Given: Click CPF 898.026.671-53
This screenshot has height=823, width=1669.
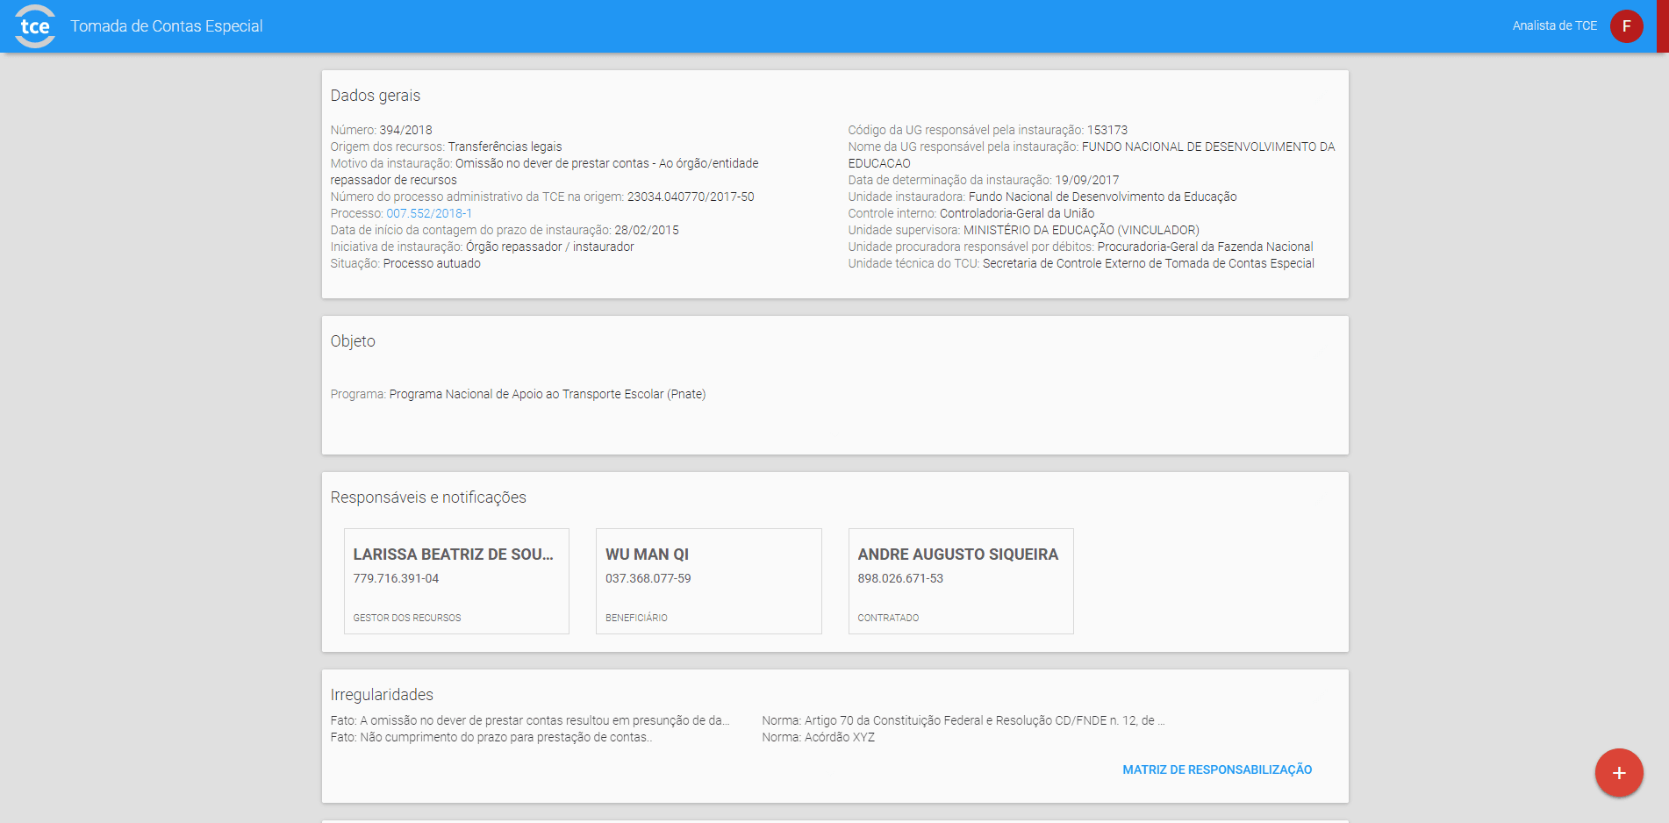Looking at the screenshot, I should pos(900,578).
